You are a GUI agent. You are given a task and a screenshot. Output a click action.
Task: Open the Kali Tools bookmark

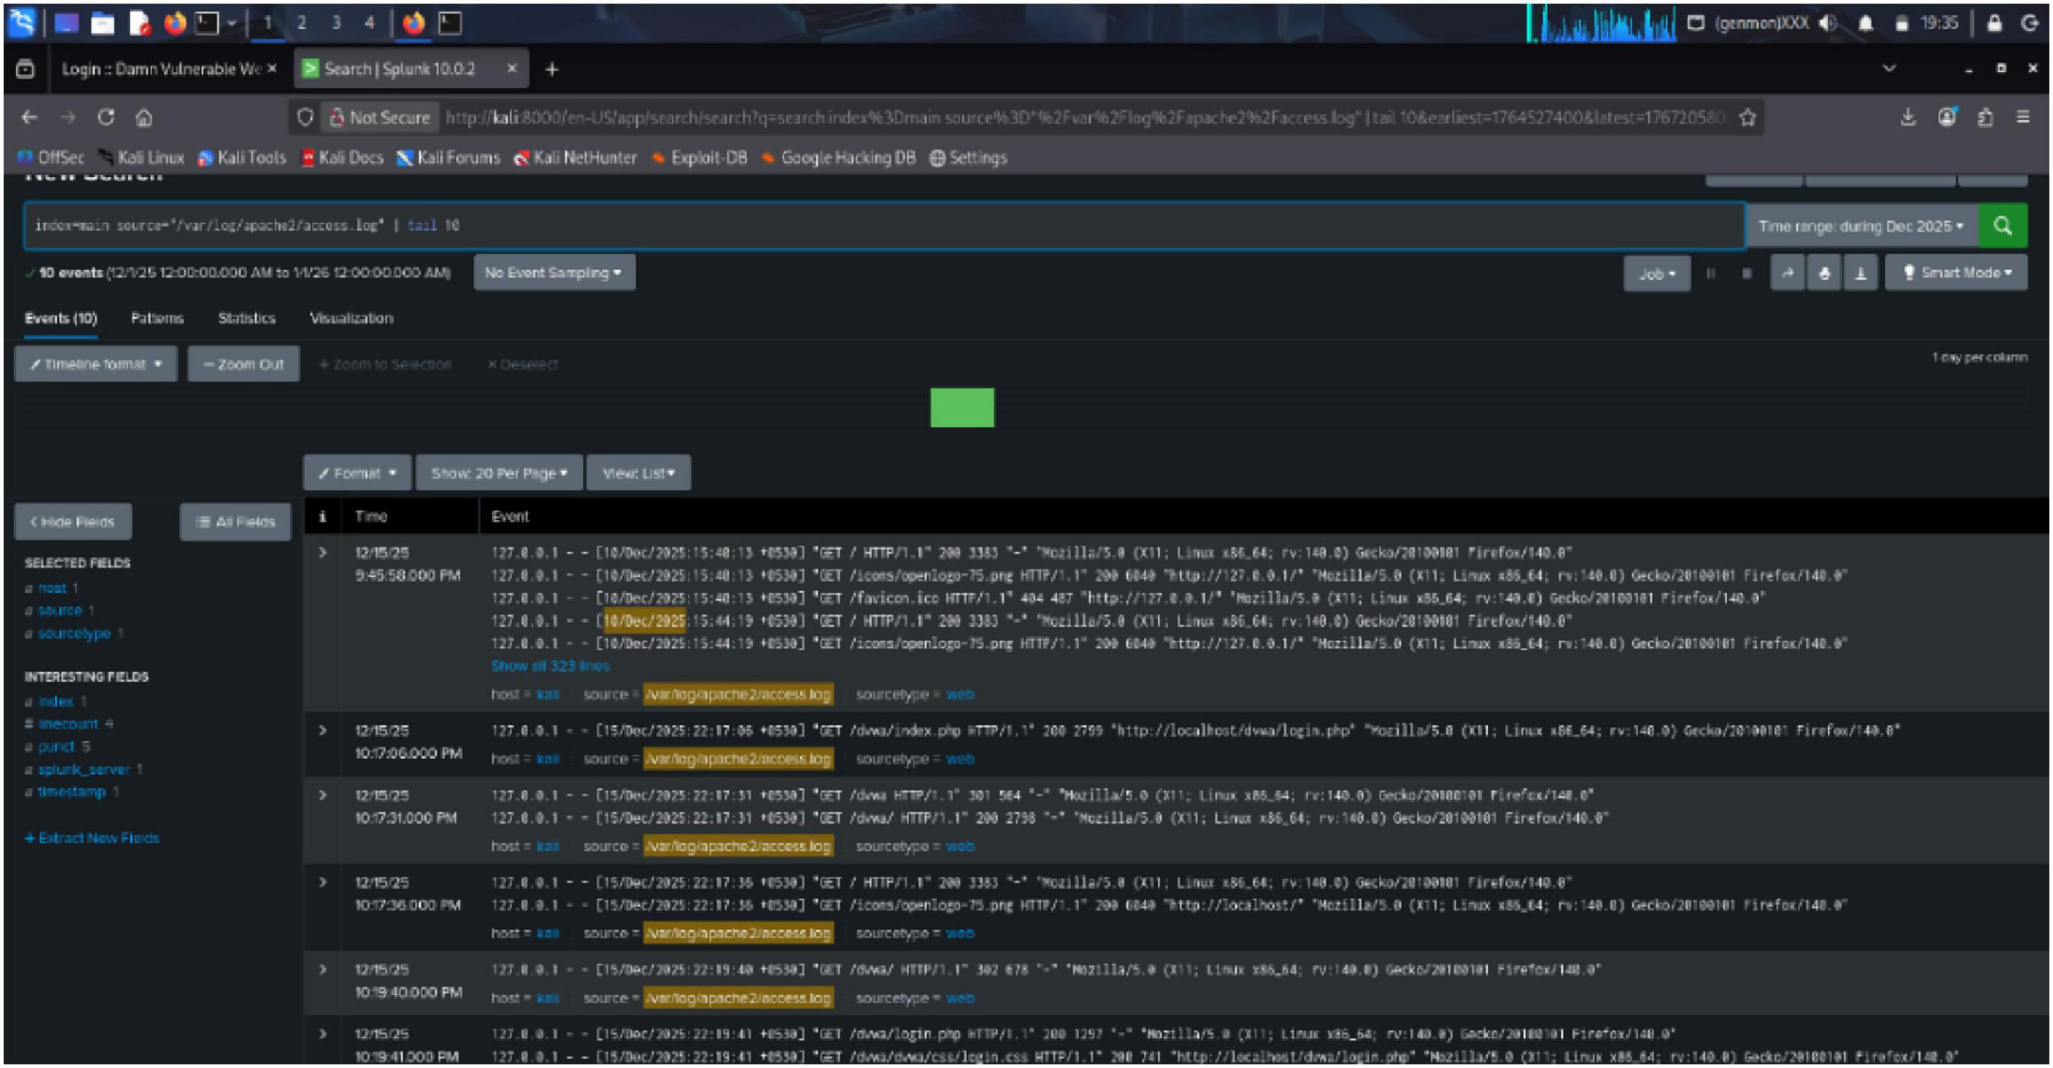pos(242,158)
